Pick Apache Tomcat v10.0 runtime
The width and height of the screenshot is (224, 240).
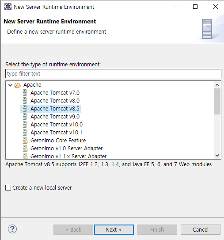tap(57, 125)
